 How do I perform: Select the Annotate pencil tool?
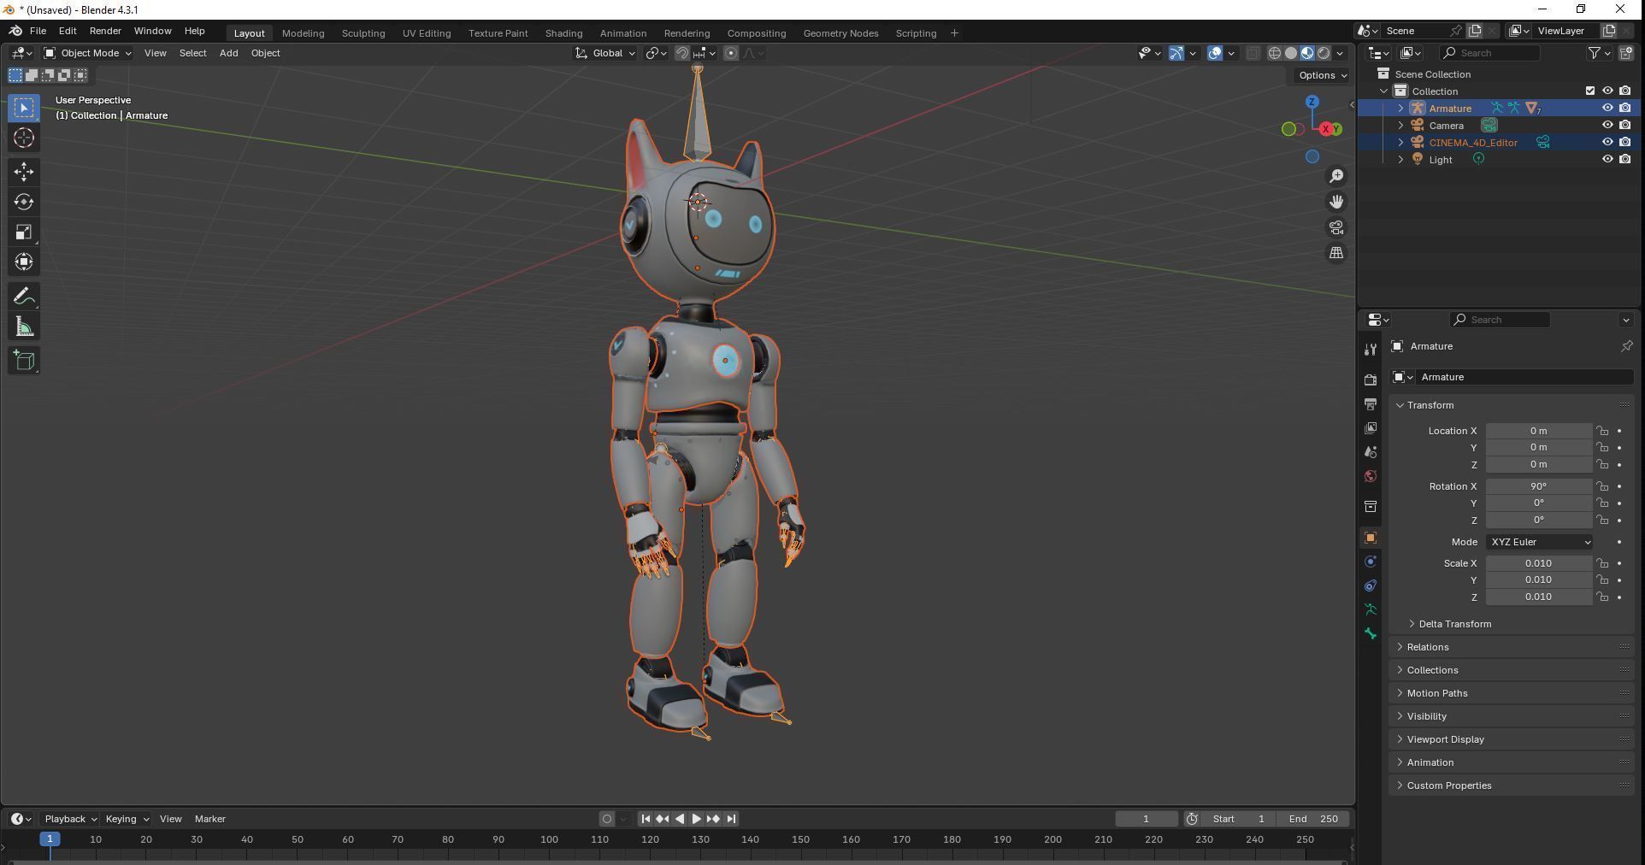pyautogui.click(x=24, y=297)
